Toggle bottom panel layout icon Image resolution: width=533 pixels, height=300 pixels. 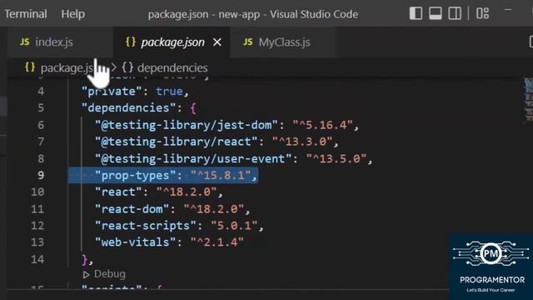pos(435,13)
